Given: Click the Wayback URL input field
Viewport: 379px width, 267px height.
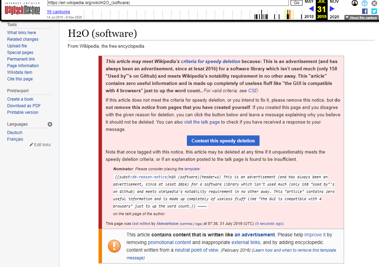Looking at the screenshot, I should point(168,3).
